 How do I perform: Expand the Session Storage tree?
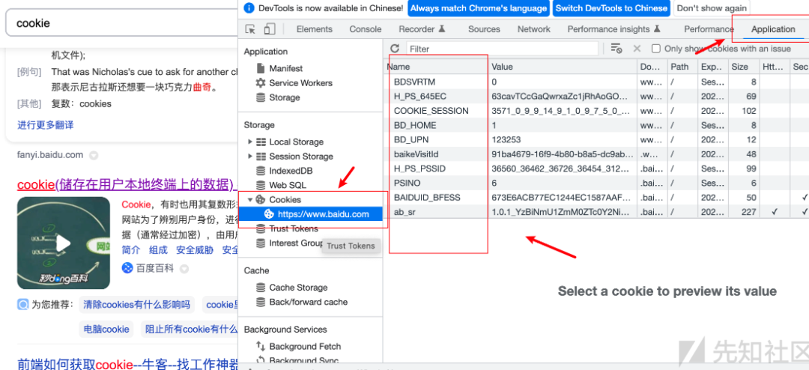pos(250,156)
